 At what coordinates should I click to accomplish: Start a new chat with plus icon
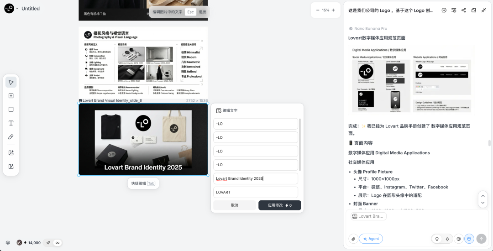(444, 10)
